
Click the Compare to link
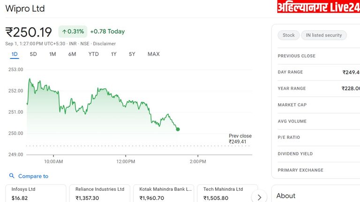pyautogui.click(x=33, y=176)
